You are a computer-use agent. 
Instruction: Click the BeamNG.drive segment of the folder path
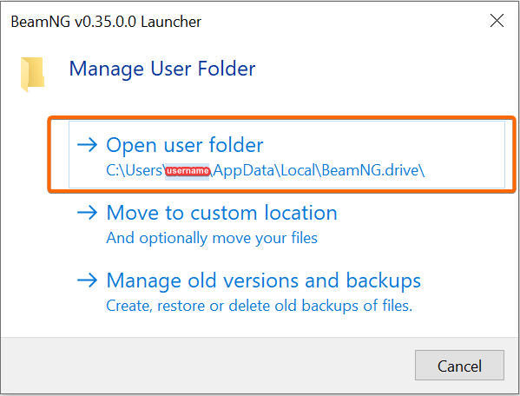point(370,170)
